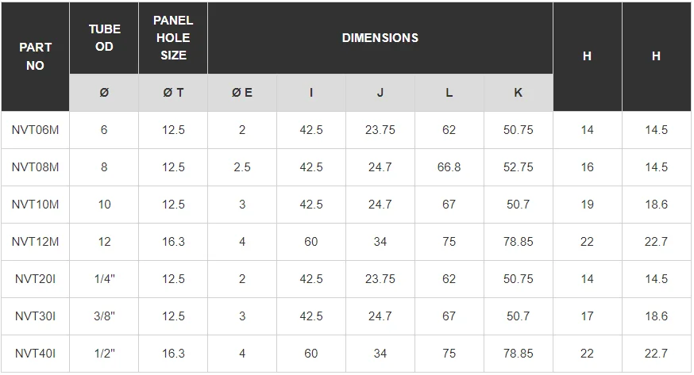
Task: Select part number NVT12M
Action: coord(36,242)
